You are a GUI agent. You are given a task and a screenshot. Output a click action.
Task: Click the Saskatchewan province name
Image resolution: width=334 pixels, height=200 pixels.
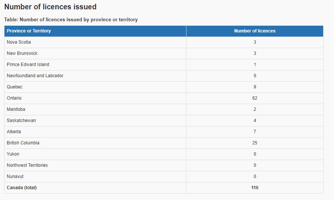[21, 121]
